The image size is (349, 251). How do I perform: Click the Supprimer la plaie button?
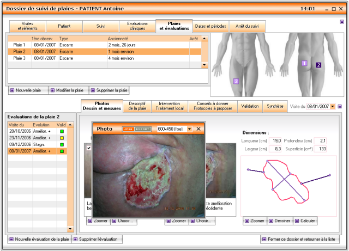coord(109,90)
